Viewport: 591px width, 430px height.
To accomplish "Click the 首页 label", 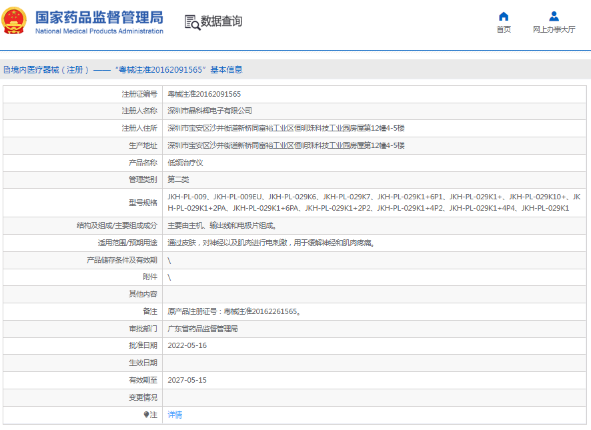I will pos(504,29).
